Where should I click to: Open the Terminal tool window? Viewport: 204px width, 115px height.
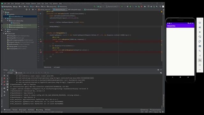point(7,110)
